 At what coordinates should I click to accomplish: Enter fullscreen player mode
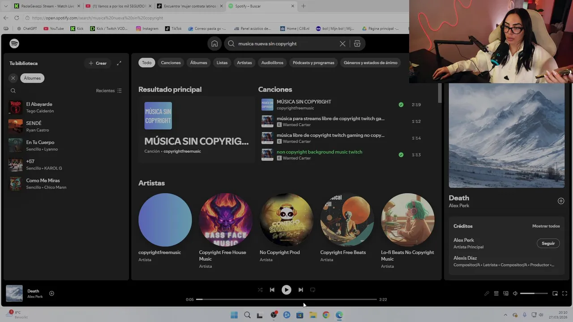[564, 293]
